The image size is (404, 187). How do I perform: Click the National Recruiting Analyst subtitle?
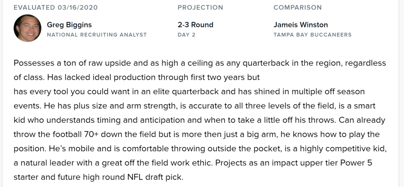tap(97, 35)
